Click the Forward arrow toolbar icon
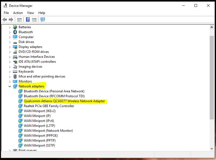 (x=11, y=19)
